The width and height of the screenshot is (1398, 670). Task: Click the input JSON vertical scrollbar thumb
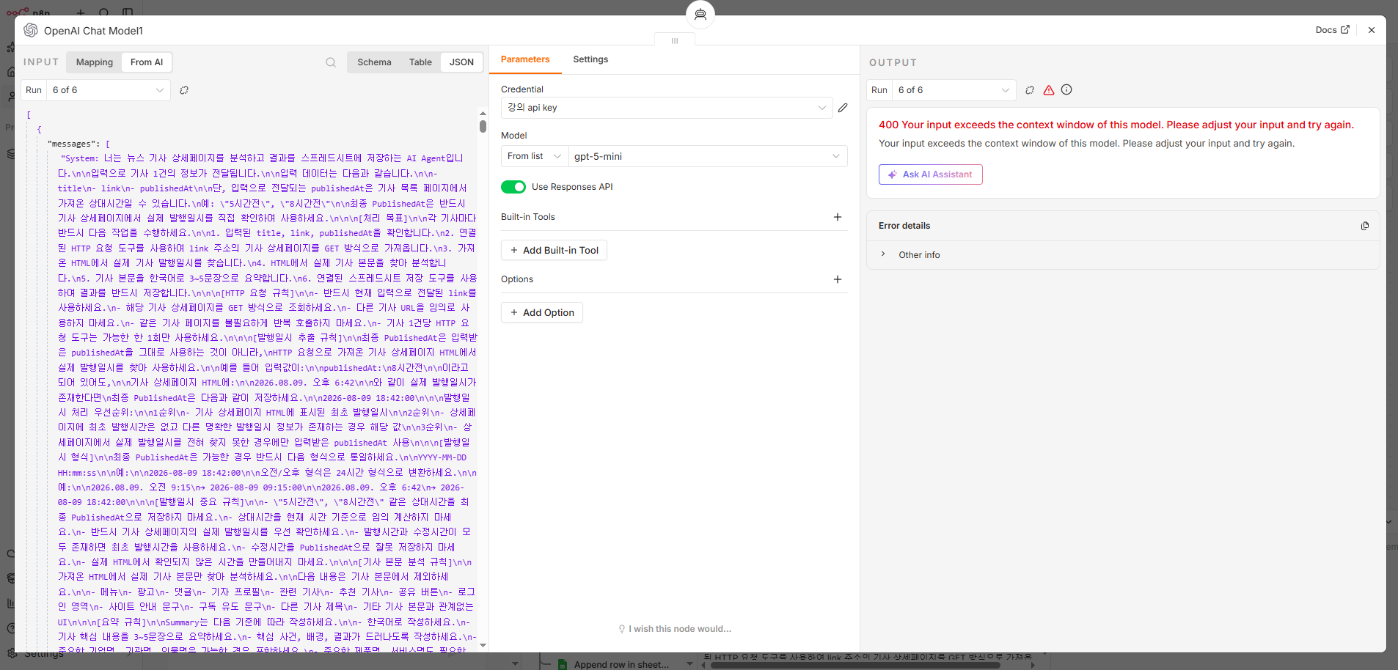(x=483, y=126)
